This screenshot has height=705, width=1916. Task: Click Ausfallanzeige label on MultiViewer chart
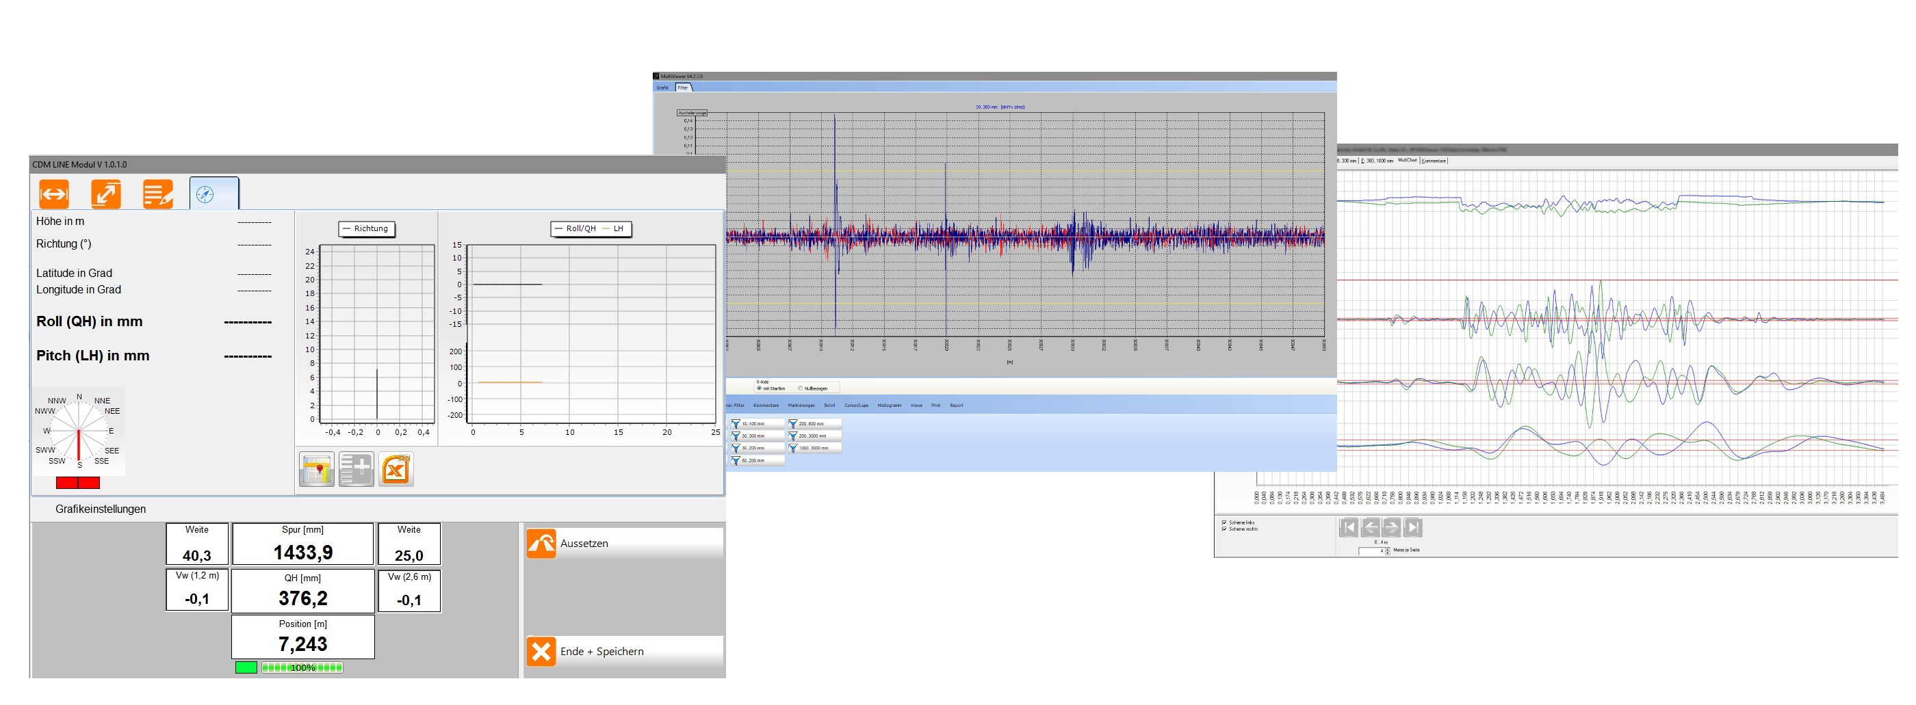(692, 113)
